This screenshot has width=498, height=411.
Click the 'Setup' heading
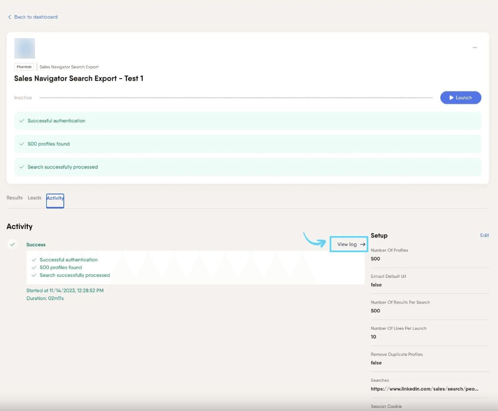(379, 236)
